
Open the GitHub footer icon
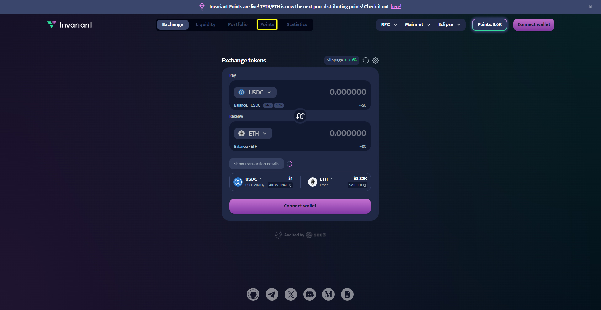tap(253, 294)
